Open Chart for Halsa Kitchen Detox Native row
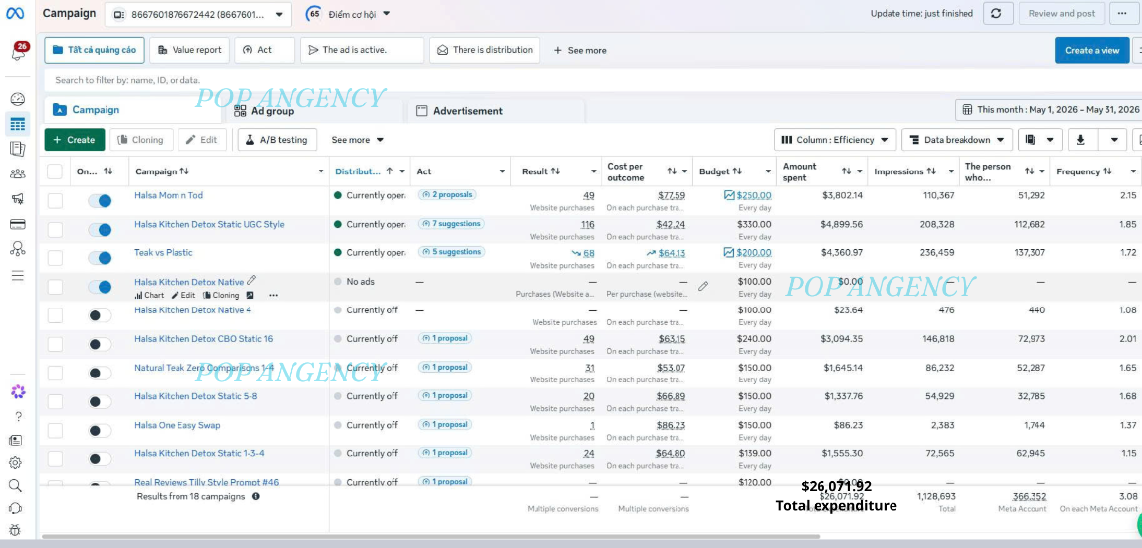The height and width of the screenshot is (548, 1142). tap(149, 295)
